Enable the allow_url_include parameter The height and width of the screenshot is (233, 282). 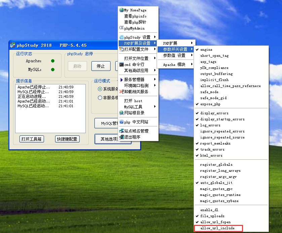click(x=231, y=228)
